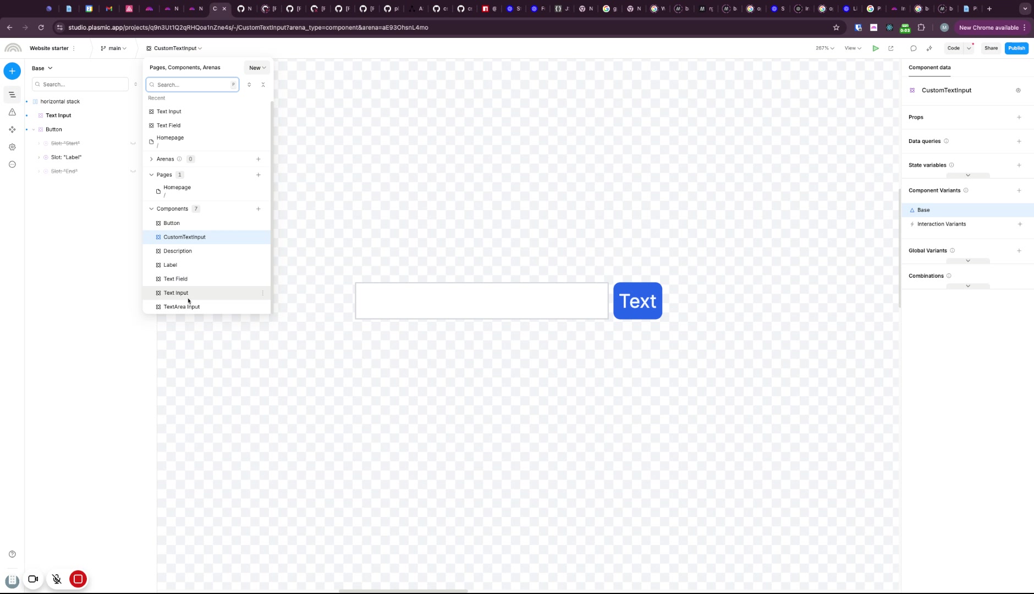This screenshot has height=594, width=1034.
Task: Collapse the Components section
Action: [152, 209]
